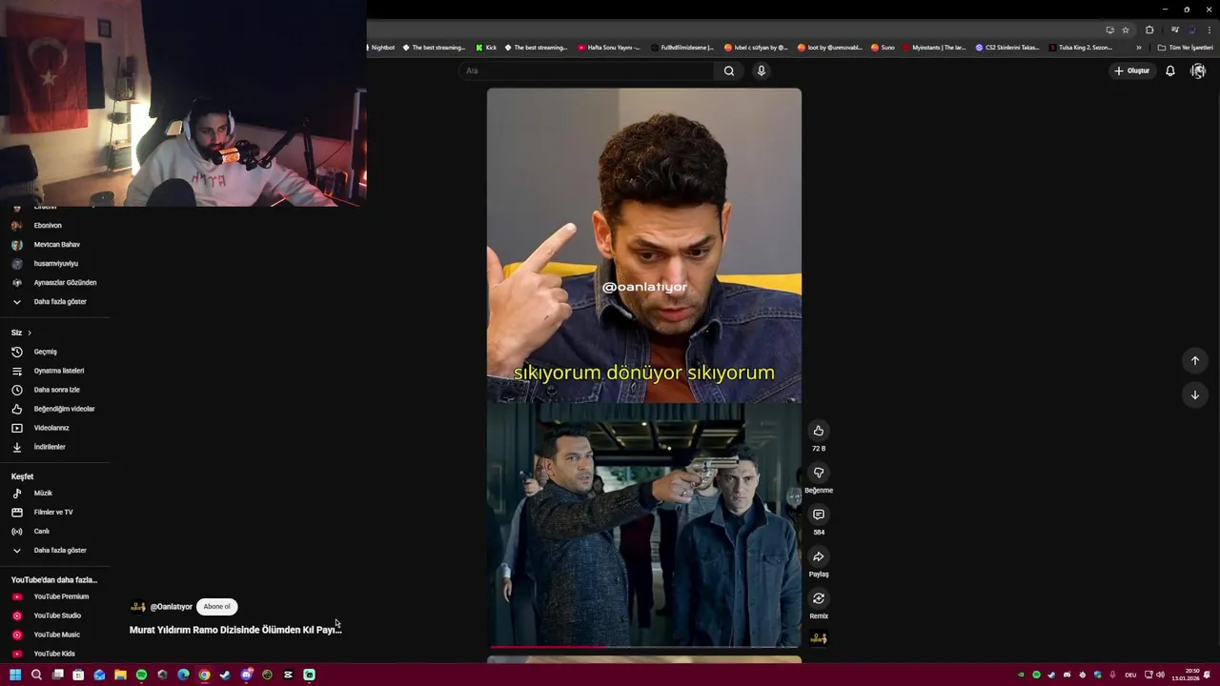This screenshot has height=686, width=1220.
Task: Focus the Ara search field
Action: pos(586,71)
